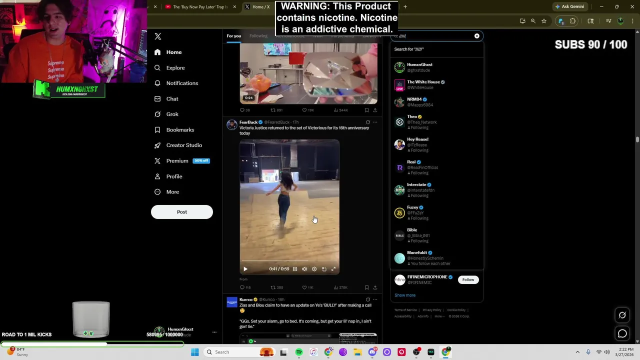Open a new browser tab
Image resolution: width=640 pixels, height=360 pixels.
(x=405, y=6)
